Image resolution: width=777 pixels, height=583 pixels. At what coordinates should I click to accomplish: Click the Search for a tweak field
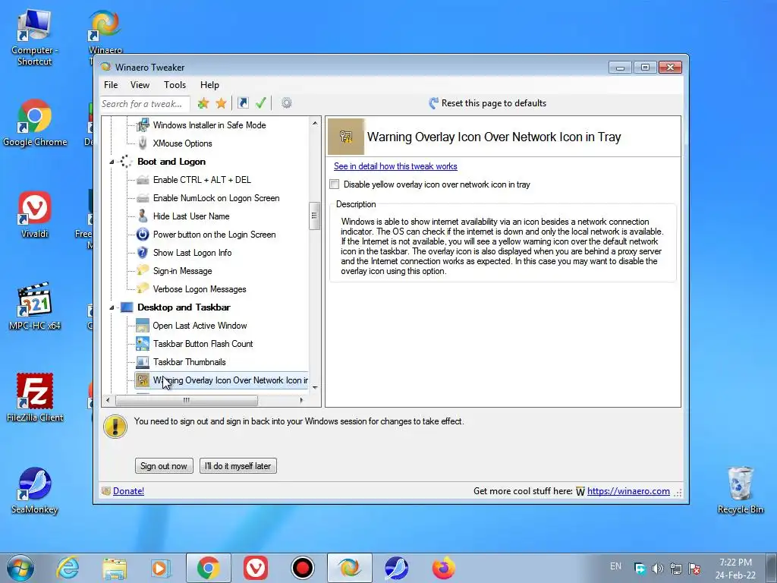[144, 103]
